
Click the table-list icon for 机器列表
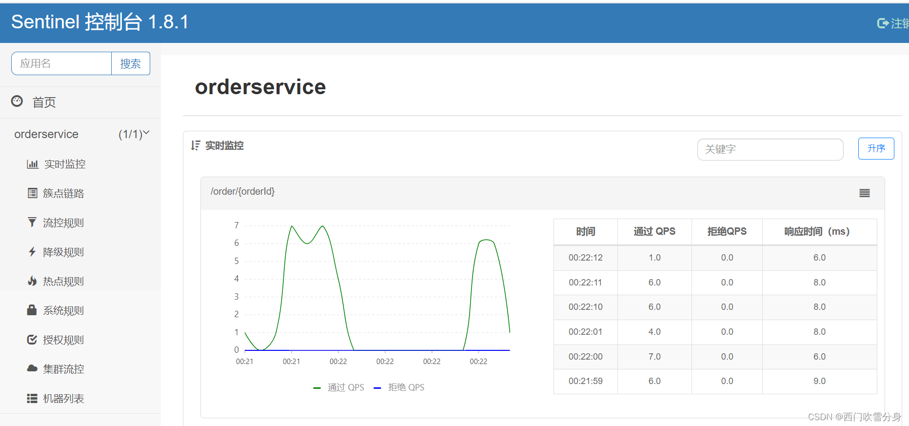32,398
